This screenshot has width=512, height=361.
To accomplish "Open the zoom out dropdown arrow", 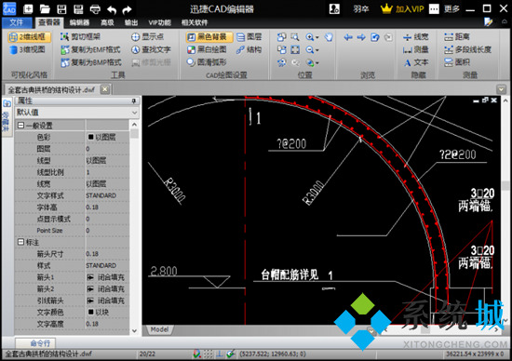I will point(317,50).
